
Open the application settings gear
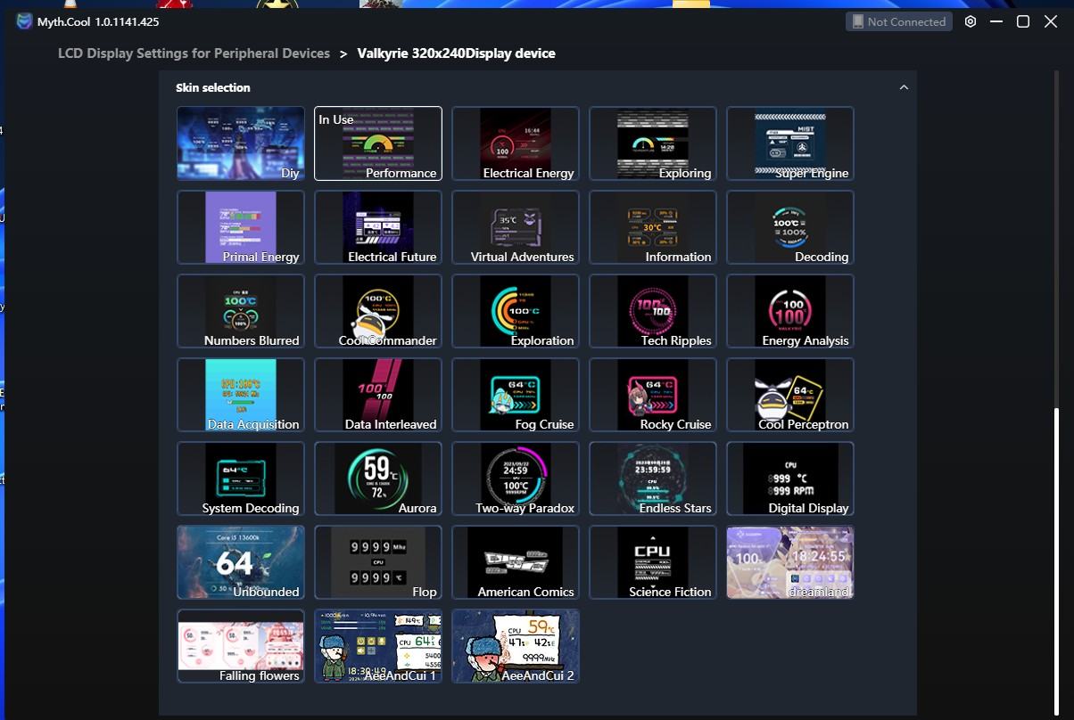click(971, 22)
